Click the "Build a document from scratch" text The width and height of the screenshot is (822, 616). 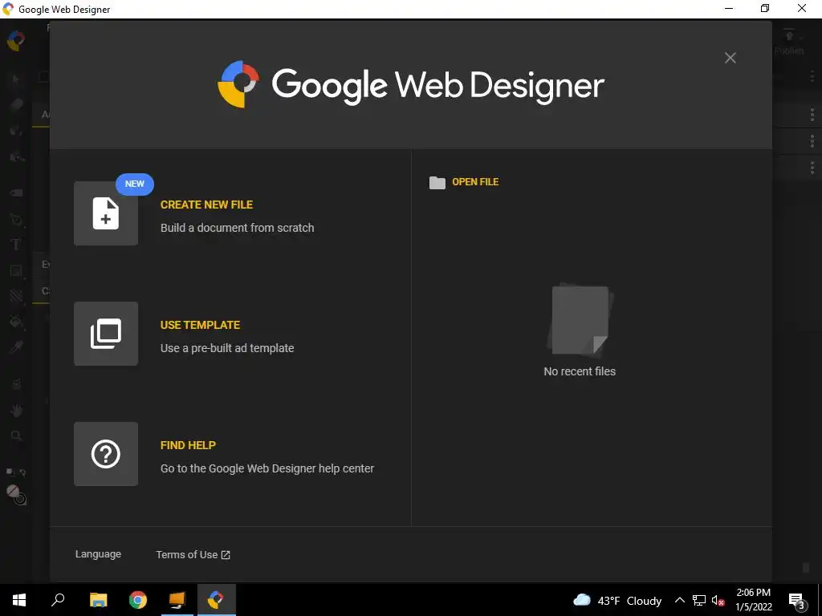point(238,228)
